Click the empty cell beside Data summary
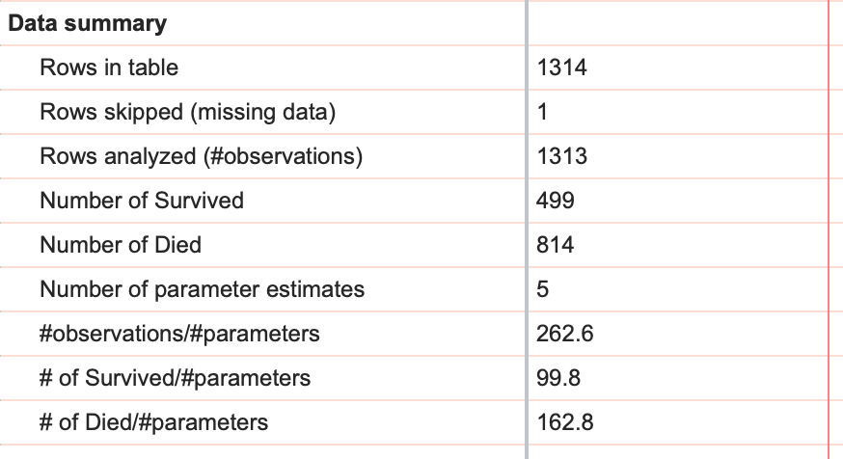Viewport: 843px width, 459px height. pyautogui.click(x=675, y=24)
